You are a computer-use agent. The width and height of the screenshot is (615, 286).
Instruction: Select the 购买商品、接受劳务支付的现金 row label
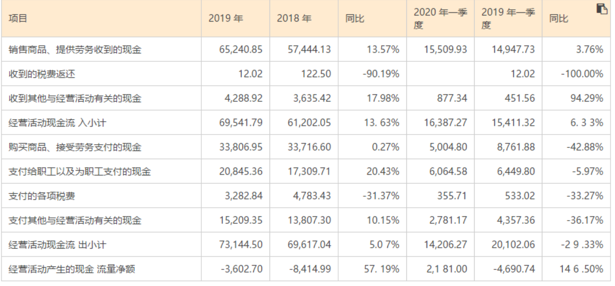tap(75, 147)
